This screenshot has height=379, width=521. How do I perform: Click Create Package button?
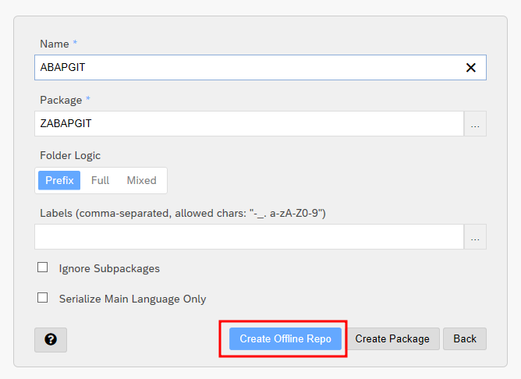click(x=392, y=338)
